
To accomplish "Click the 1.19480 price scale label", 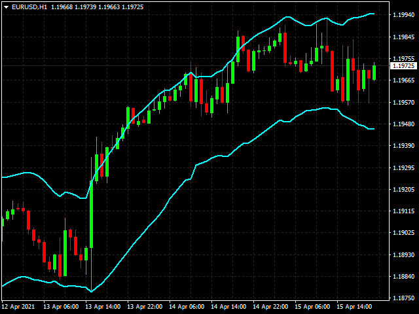I will [x=403, y=124].
